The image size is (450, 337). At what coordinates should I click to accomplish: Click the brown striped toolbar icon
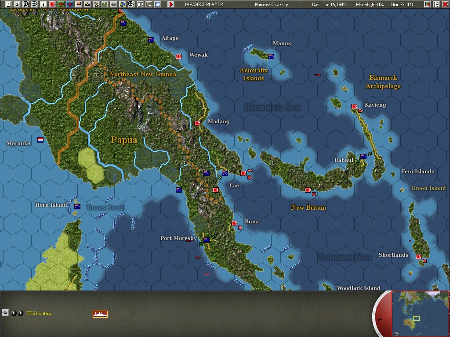[x=149, y=4]
